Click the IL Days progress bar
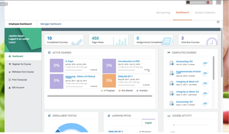 [x=74, y=70]
